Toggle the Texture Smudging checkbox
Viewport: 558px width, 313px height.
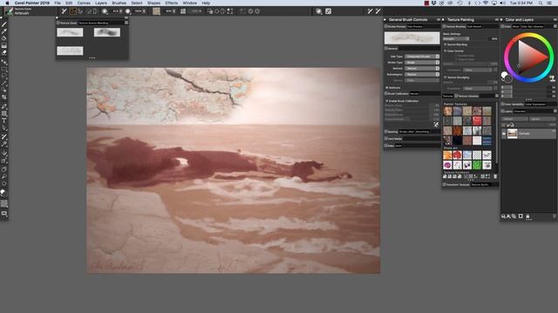click(446, 77)
